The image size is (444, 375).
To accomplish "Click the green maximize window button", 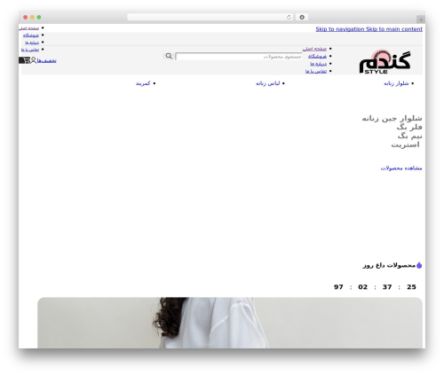I will (x=39, y=17).
